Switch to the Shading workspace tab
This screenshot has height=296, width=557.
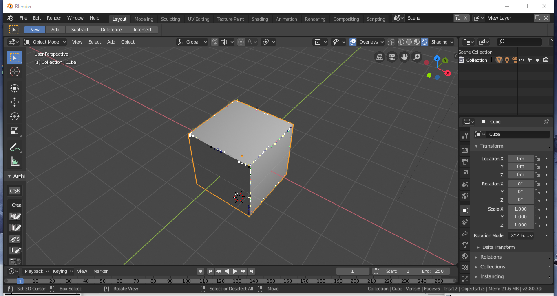pos(260,19)
